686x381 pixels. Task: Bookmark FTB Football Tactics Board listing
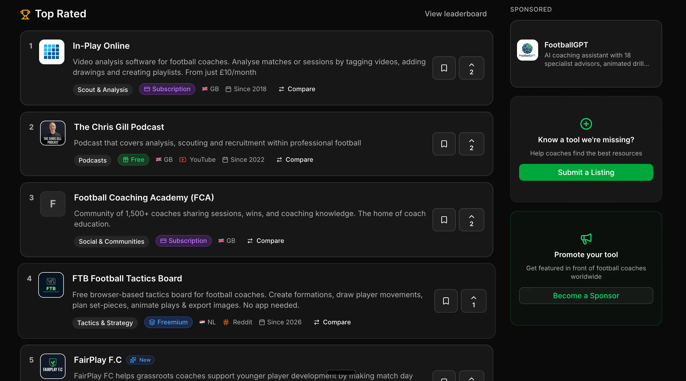coord(446,301)
